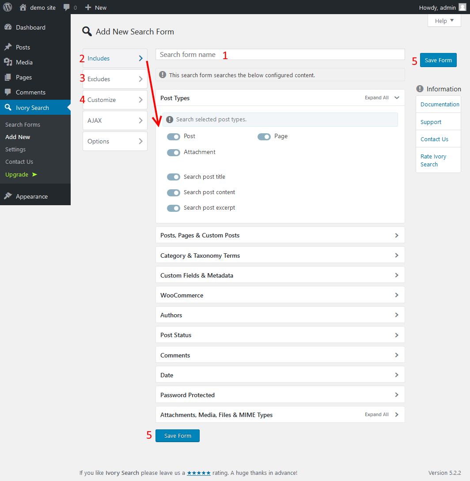Collapse the Post Types section chevron
The width and height of the screenshot is (470, 481).
397,98
